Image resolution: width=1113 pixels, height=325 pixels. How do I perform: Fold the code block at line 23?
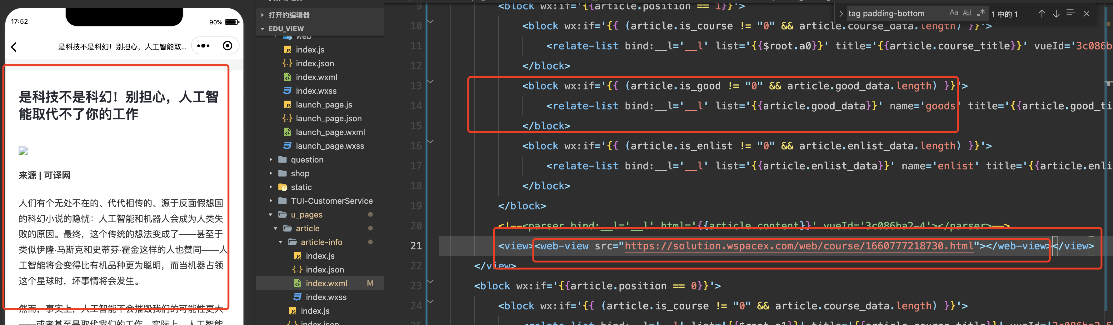(431, 281)
